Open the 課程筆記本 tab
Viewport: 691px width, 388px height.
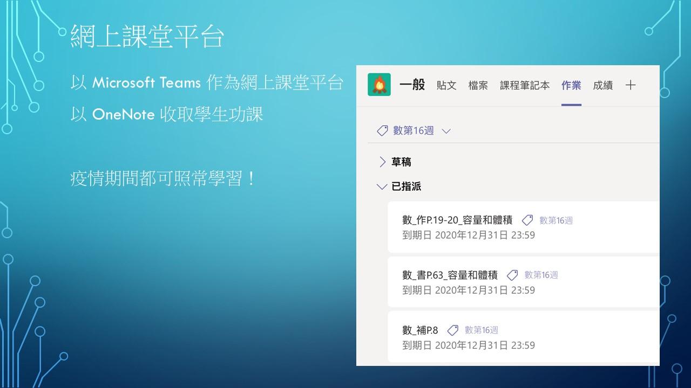[x=525, y=85]
